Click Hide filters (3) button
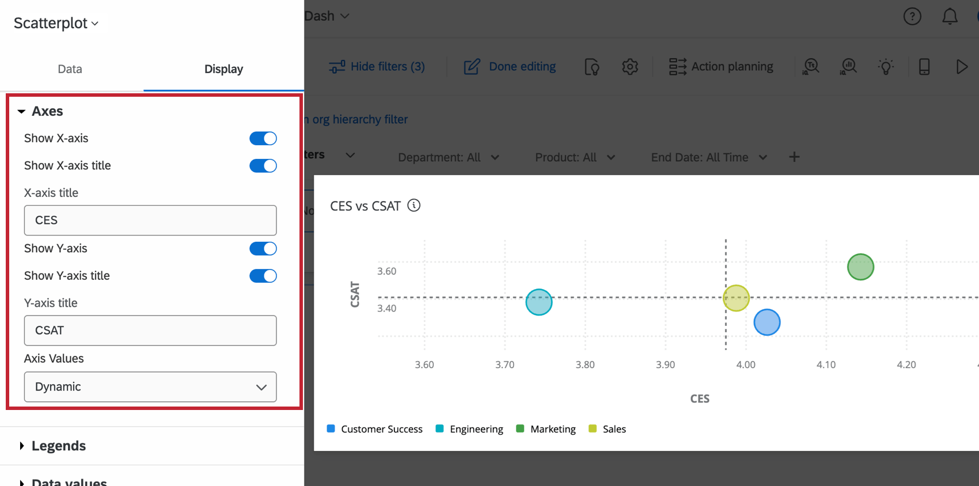Screen dimensions: 979x486 [377, 67]
